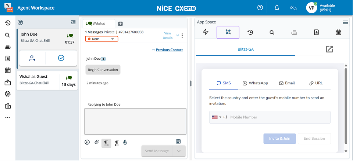Open the Directory icon in left sidebar
The width and height of the screenshot is (353, 161).
[x=8, y=58]
